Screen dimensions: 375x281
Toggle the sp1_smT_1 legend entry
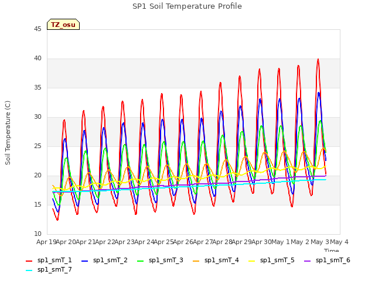click(x=49, y=260)
